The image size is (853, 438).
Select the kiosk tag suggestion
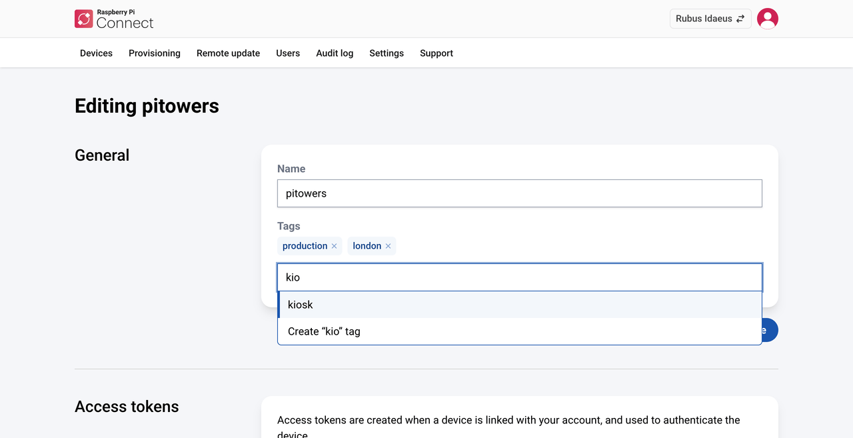click(x=520, y=305)
